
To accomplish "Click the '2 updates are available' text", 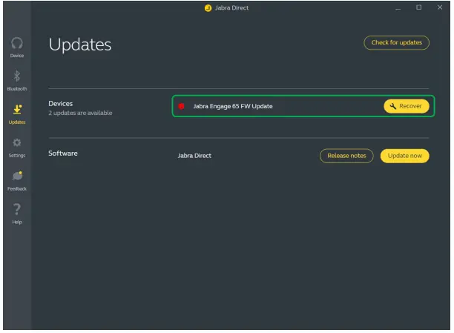I will [80, 113].
